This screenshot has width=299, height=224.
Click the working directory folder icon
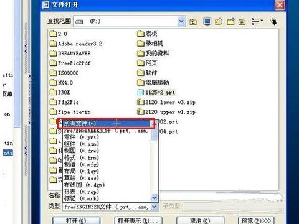tap(242, 21)
